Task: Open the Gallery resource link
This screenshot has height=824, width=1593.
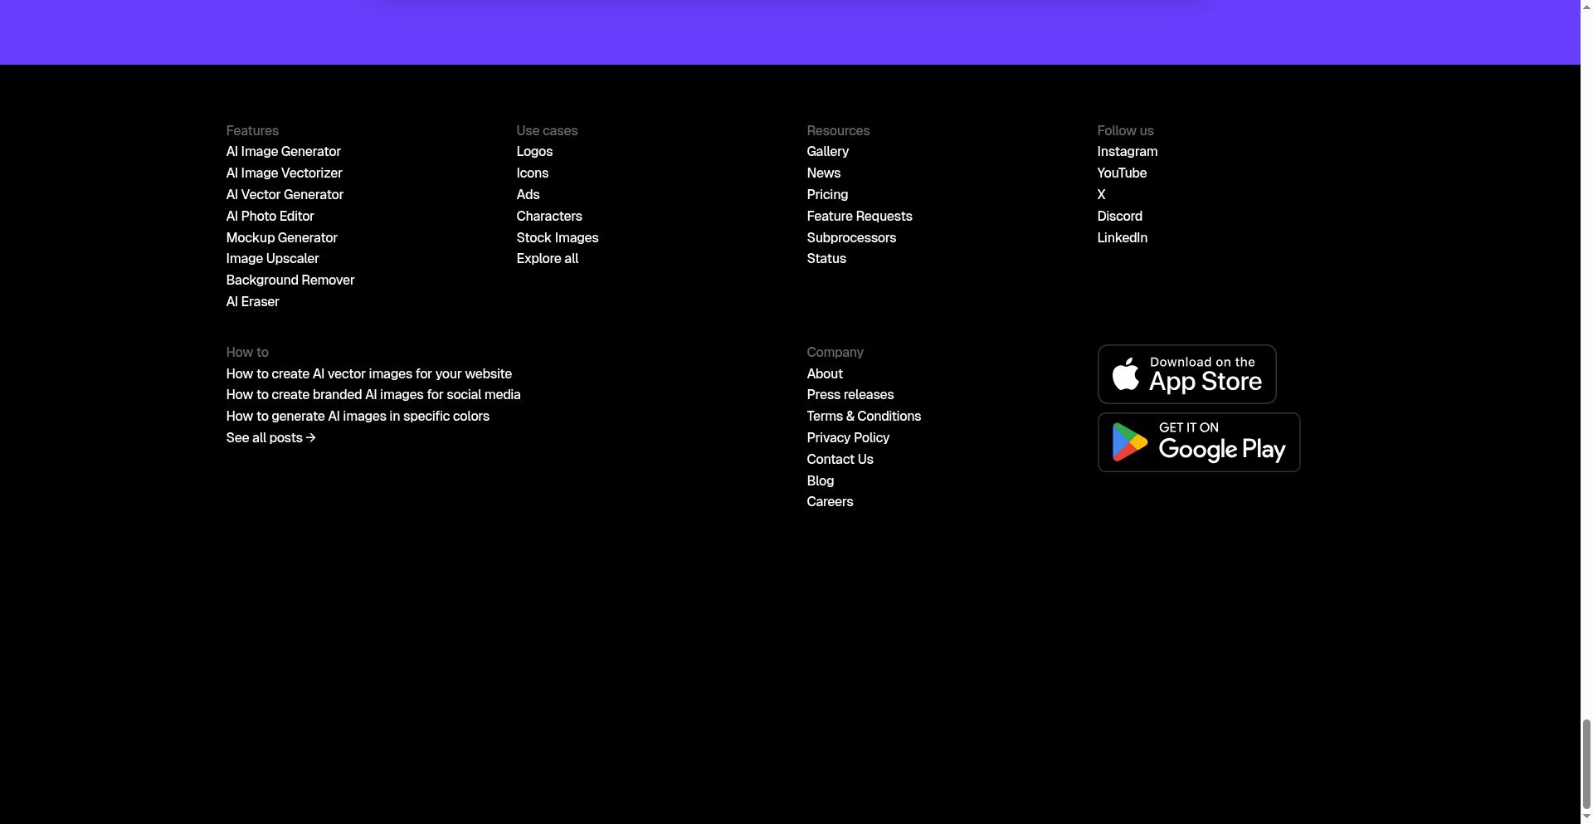Action: (x=827, y=152)
